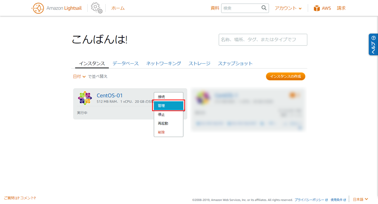Click the CentOS-01 logo icon
Image resolution: width=378 pixels, height=204 pixels.
(x=85, y=98)
